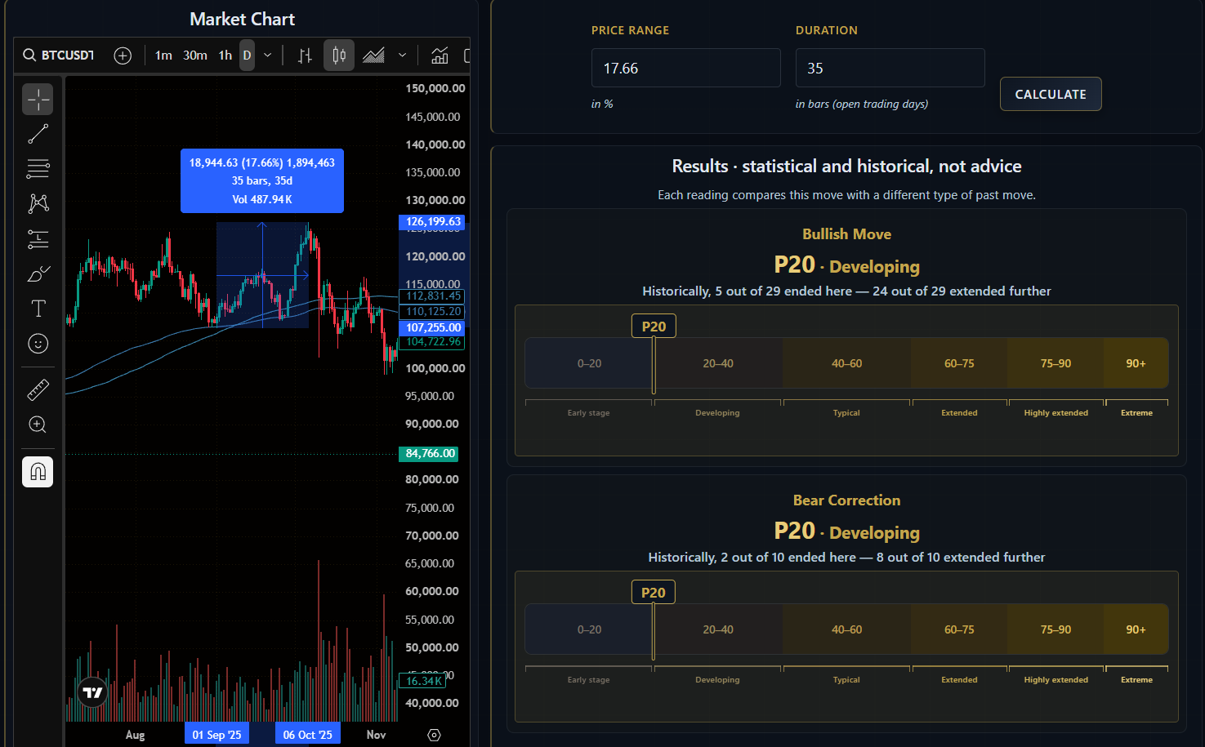Focus the Price Range input field

tap(686, 68)
